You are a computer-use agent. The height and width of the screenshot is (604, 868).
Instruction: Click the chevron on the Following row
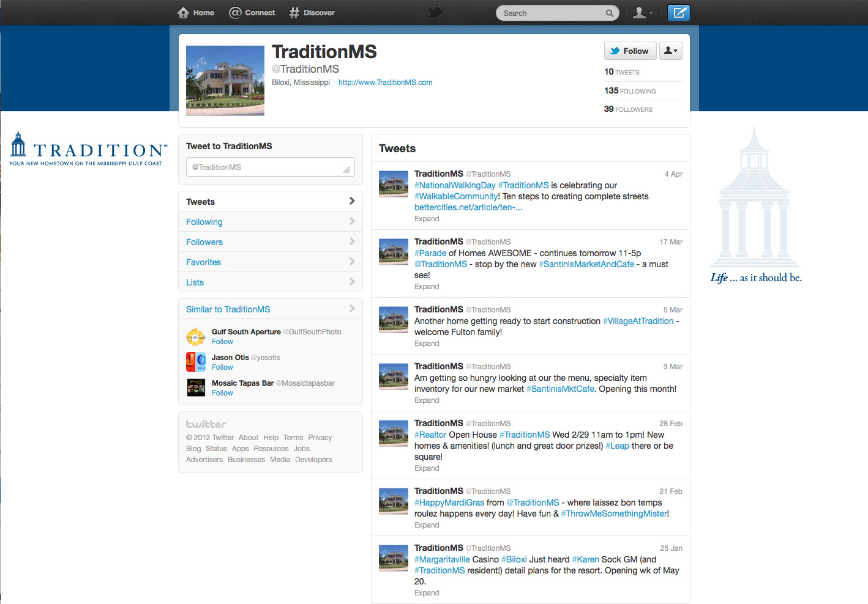(352, 221)
